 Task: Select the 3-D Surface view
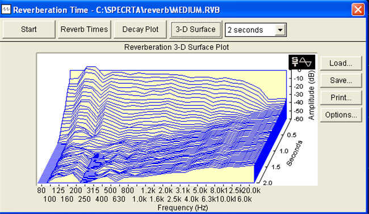(x=195, y=29)
